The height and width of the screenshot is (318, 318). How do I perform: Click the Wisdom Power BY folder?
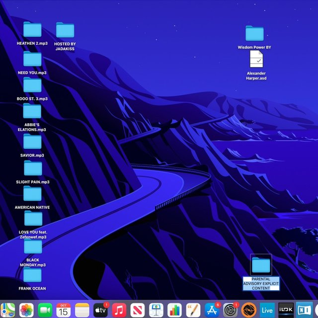(255, 34)
